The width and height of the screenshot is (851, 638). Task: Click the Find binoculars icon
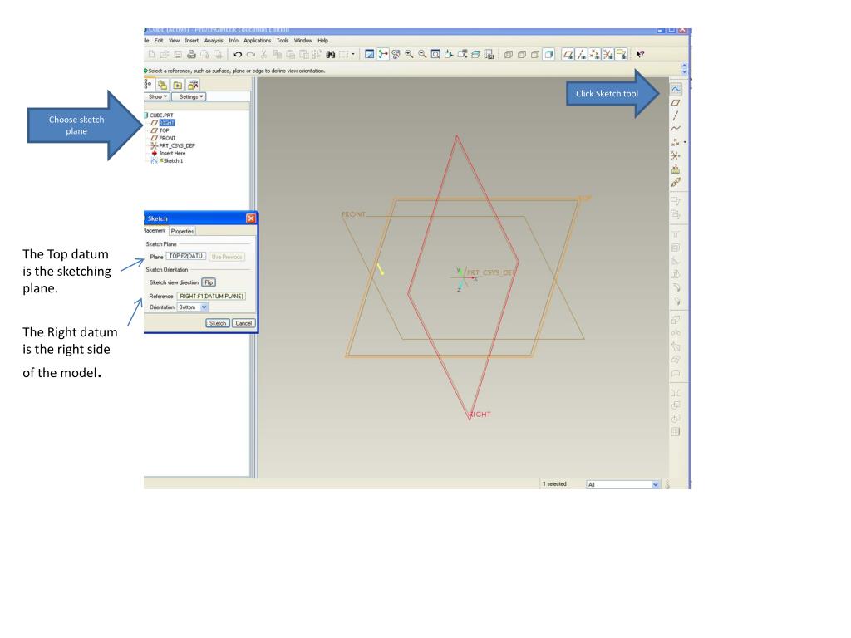[330, 54]
